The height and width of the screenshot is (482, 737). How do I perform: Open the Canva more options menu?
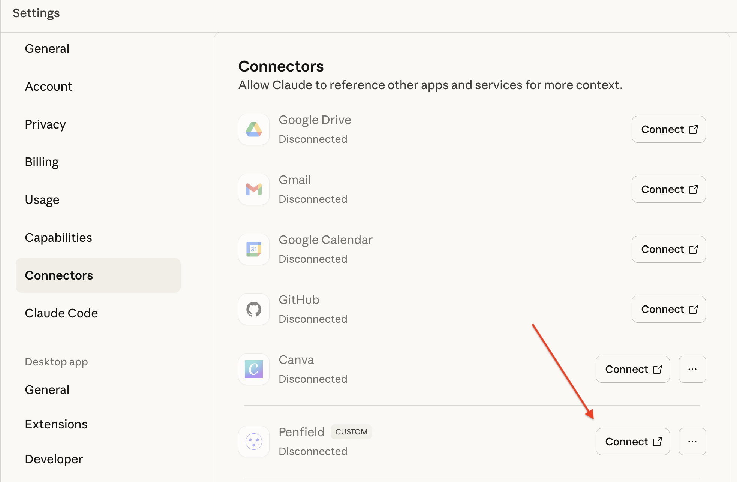692,369
